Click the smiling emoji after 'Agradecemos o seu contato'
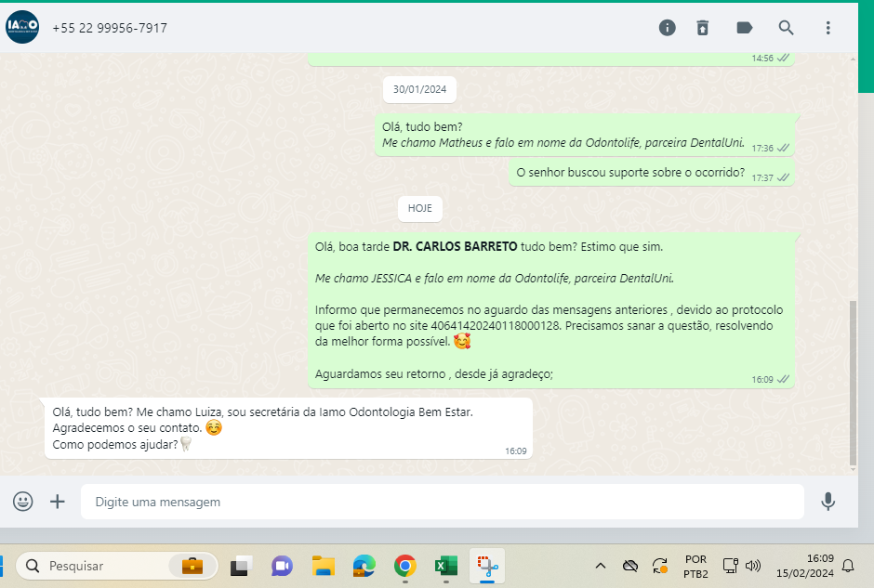The height and width of the screenshot is (588, 874). pyautogui.click(x=214, y=427)
